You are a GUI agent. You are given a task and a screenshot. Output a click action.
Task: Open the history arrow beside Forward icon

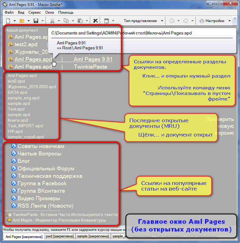(x=192, y=20)
